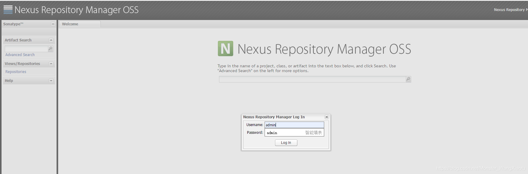Focus the sidebar artifact search field
Viewport: 528px width, 174px height.
(27, 49)
